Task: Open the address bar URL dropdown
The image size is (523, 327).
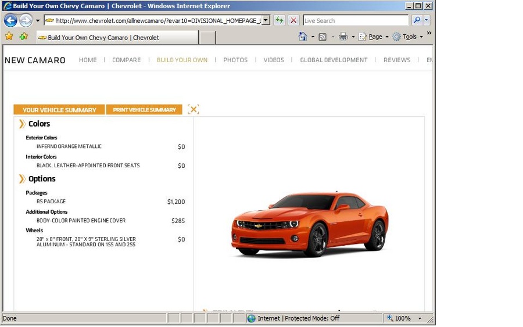Action: pos(266,20)
